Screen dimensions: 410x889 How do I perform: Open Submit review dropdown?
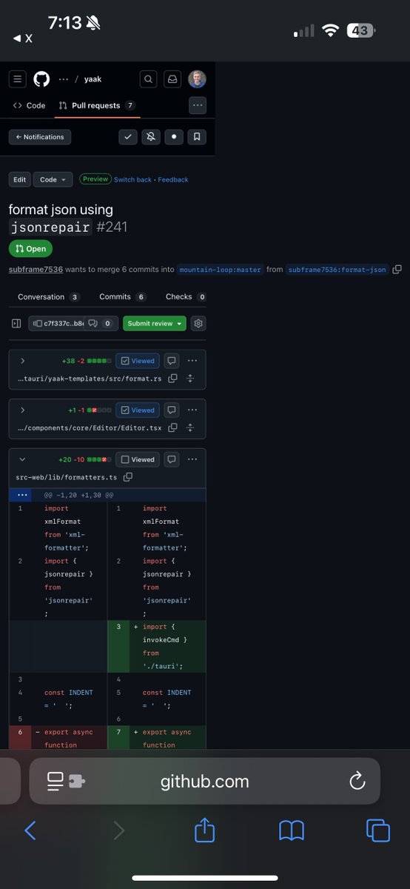coord(155,324)
